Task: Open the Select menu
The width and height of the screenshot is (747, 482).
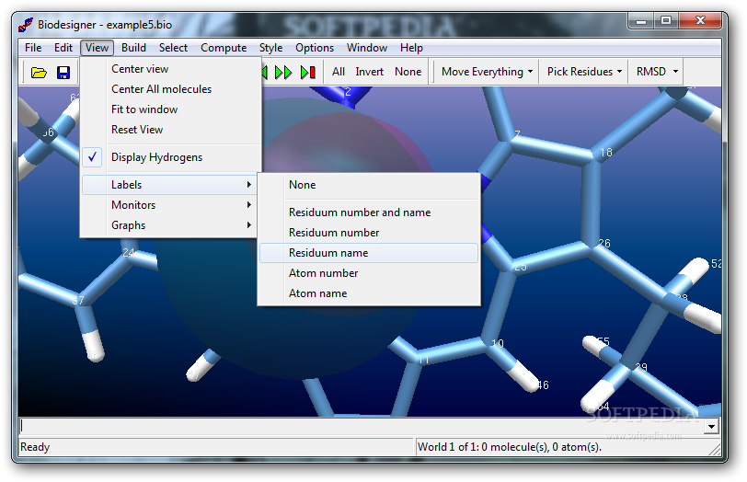Action: [173, 48]
